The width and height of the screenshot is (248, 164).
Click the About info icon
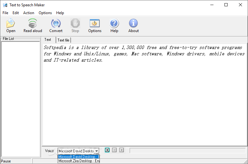[133, 23]
